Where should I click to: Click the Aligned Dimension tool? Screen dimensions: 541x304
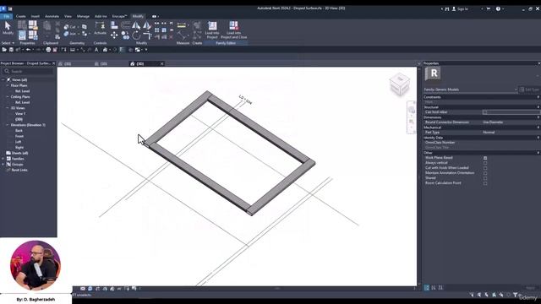pyautogui.click(x=182, y=35)
